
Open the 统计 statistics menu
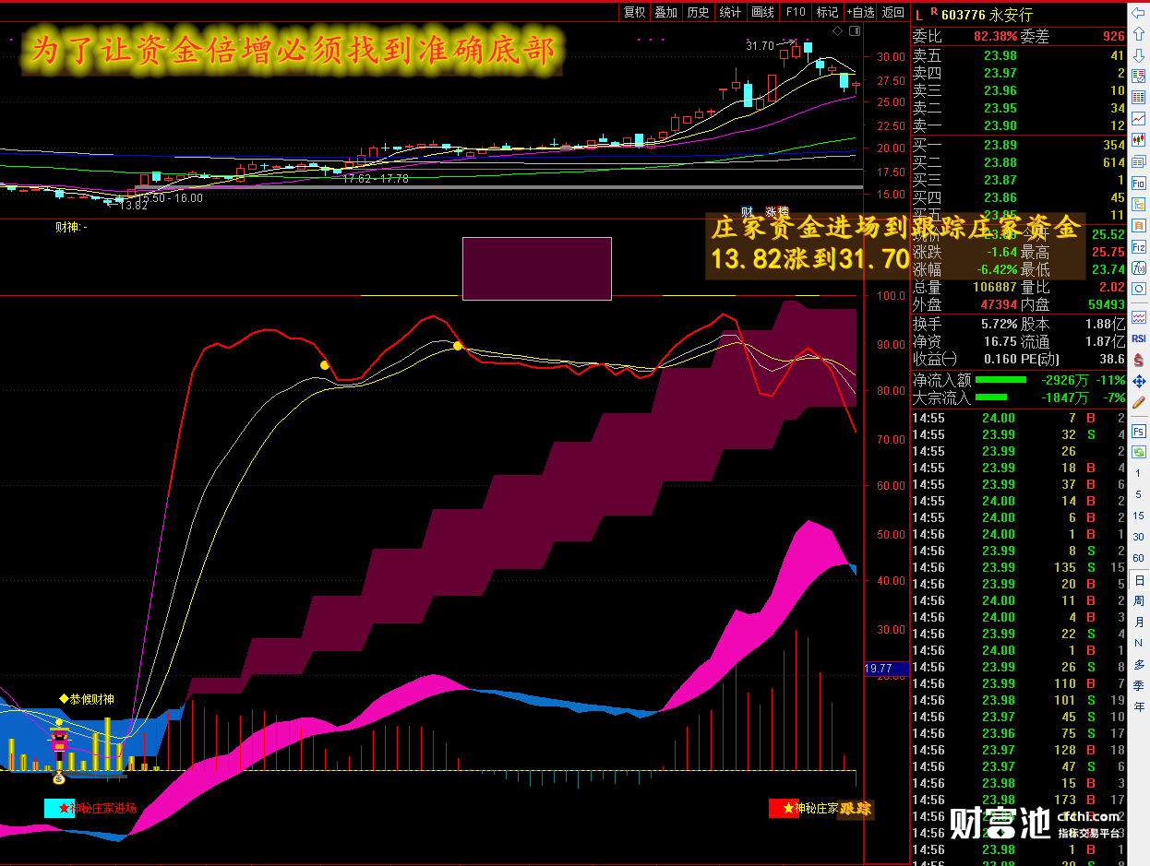pos(730,12)
